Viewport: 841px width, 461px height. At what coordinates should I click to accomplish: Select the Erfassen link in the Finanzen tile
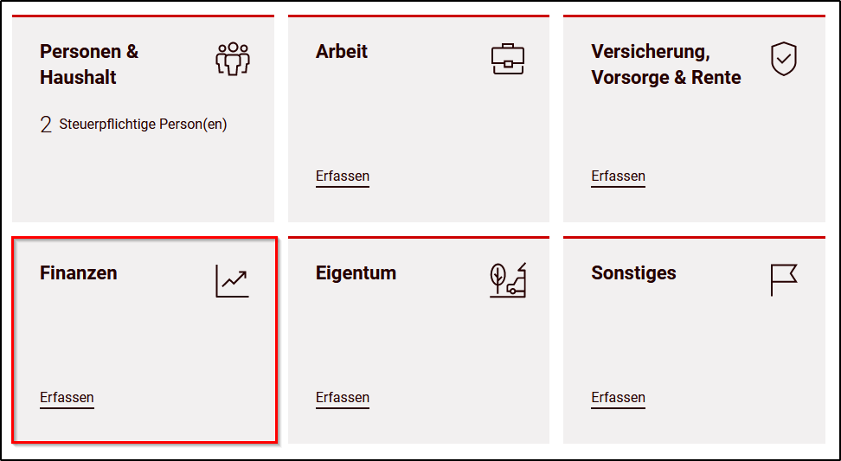point(67,398)
